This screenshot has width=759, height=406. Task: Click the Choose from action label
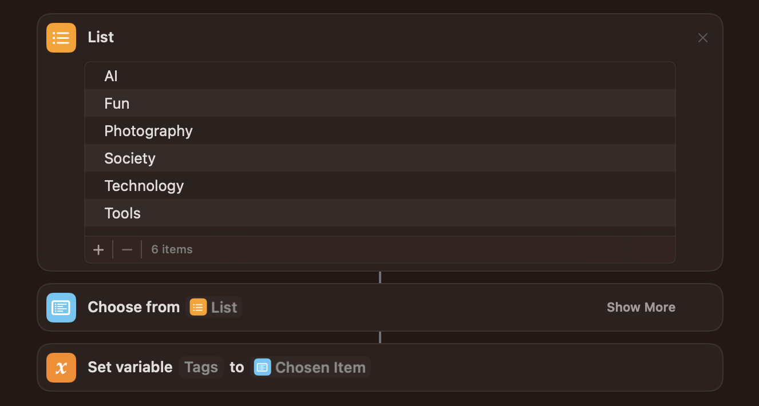pyautogui.click(x=133, y=308)
